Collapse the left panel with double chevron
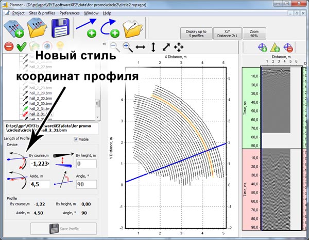Screen dimensions: 309x240 point(105,44)
